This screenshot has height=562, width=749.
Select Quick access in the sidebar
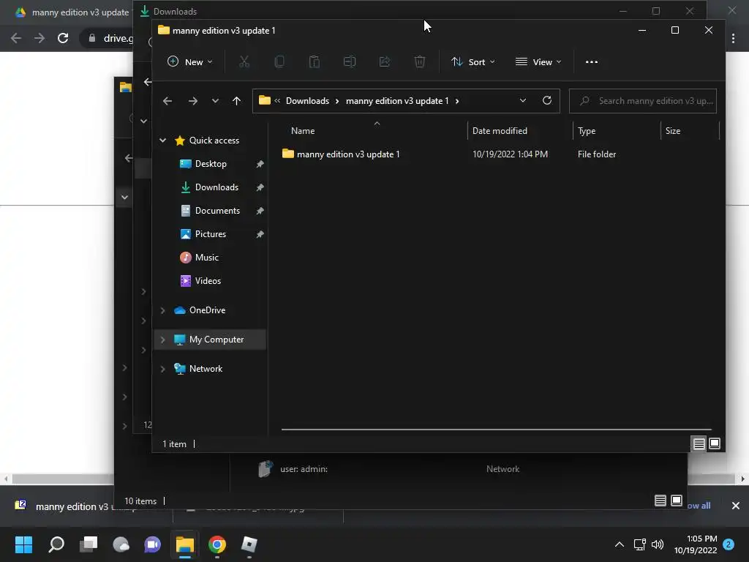214,140
